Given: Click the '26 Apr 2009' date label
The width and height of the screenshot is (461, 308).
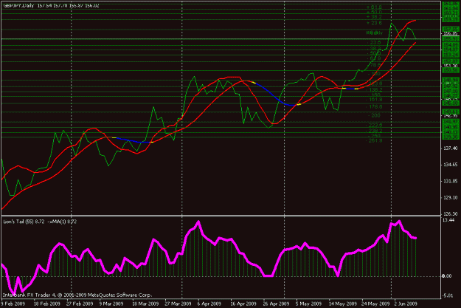Looking at the screenshot, I should pyautogui.click(x=276, y=304).
